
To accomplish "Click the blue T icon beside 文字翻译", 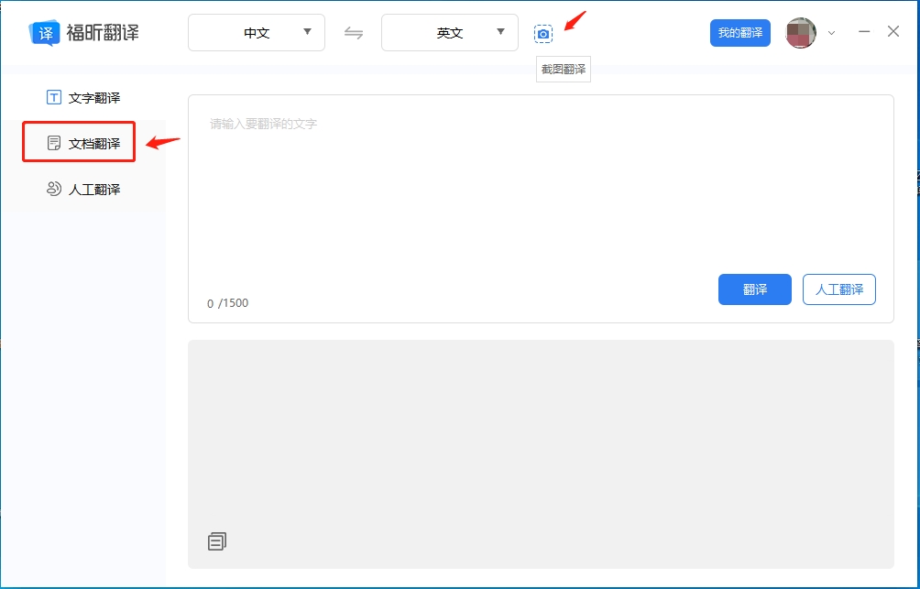I will [52, 96].
